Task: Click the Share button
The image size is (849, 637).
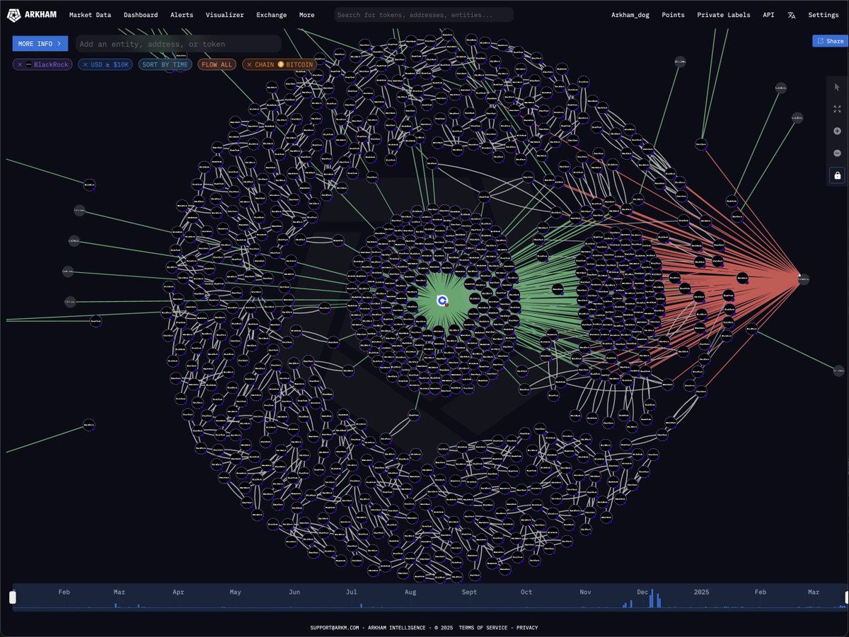Action: [831, 41]
